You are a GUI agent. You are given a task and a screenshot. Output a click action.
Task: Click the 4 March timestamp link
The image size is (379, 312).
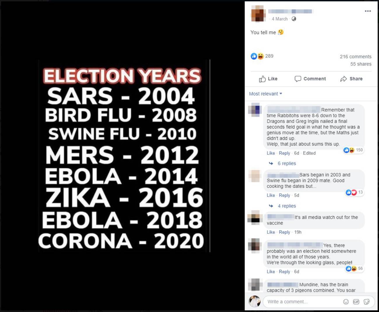click(x=279, y=19)
